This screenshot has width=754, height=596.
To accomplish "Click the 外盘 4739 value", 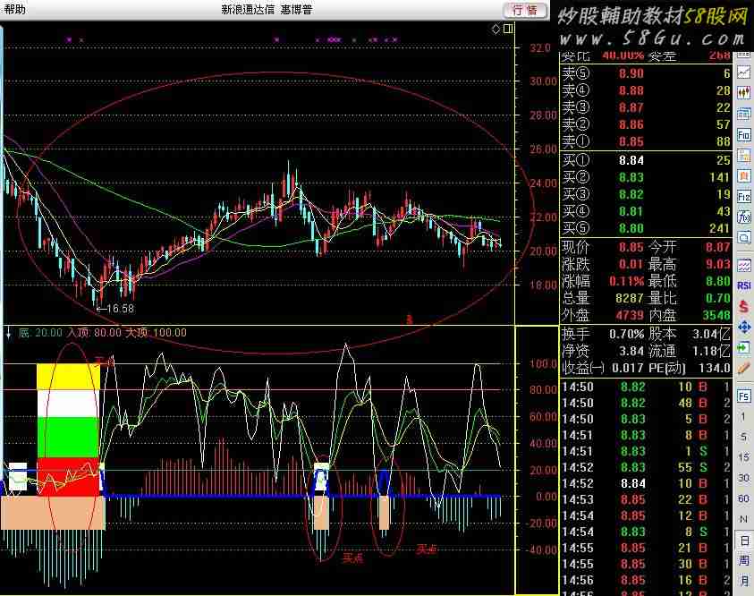I will [629, 315].
